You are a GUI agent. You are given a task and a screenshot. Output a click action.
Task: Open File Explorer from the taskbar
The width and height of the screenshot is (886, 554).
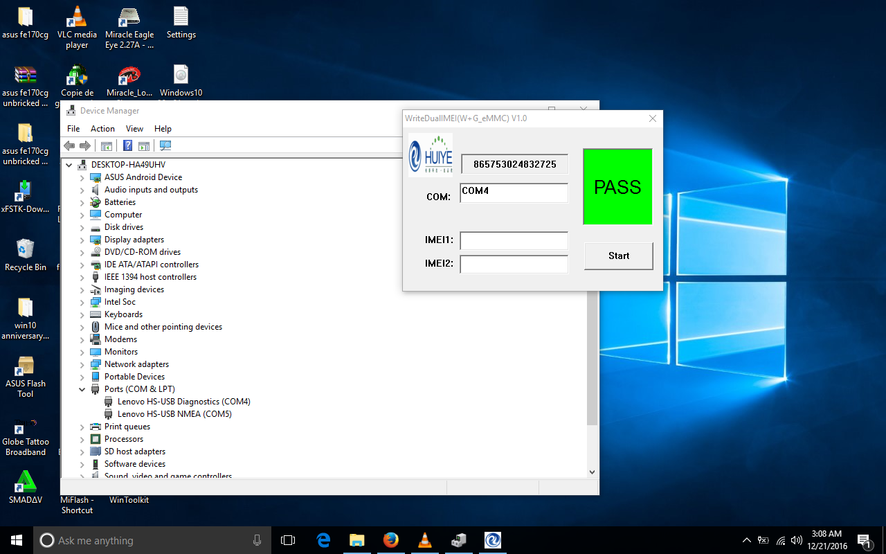pos(356,540)
